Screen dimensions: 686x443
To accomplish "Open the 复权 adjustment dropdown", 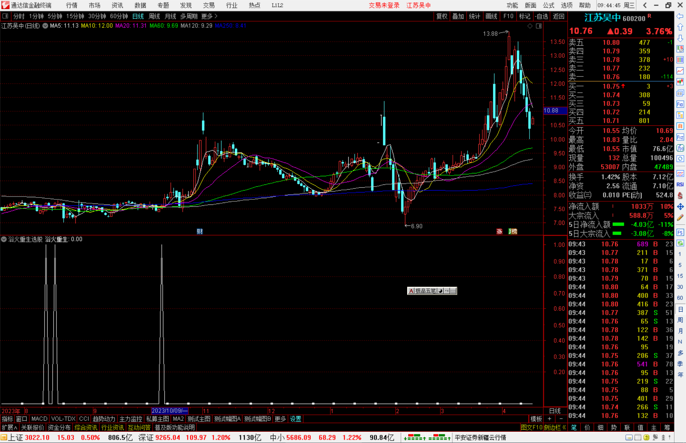I will tap(442, 16).
